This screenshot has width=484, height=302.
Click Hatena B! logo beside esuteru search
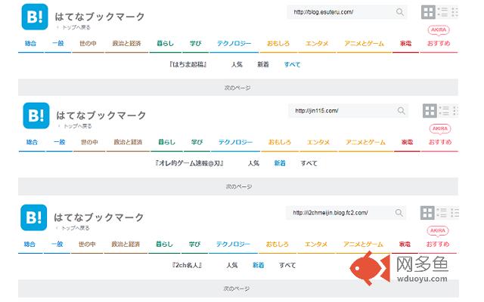[34, 17]
